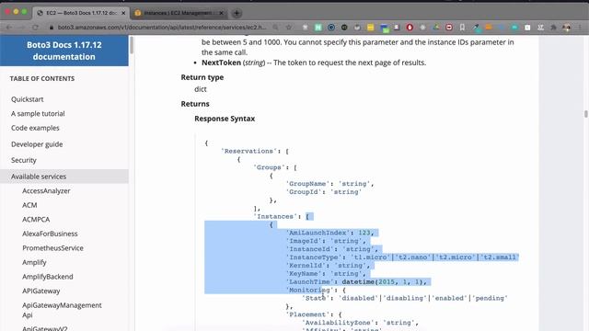The height and width of the screenshot is (331, 589).
Task: Open Security in the sidebar
Action: click(x=24, y=160)
